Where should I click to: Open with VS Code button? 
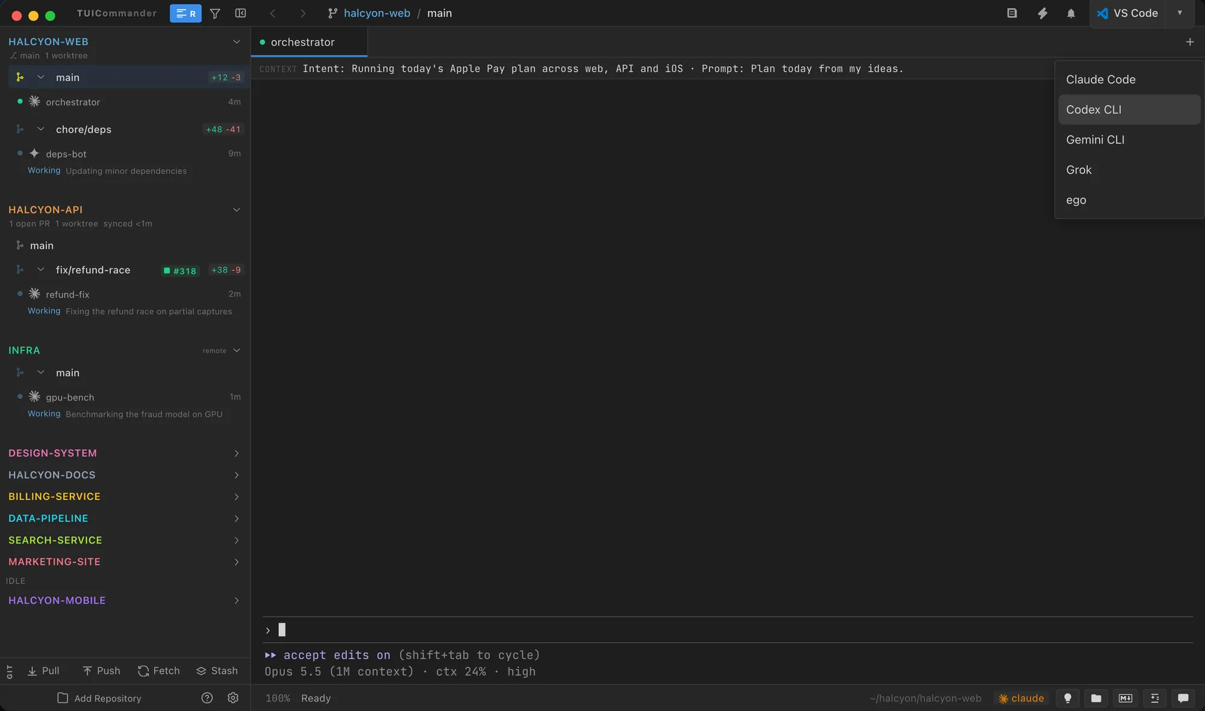coord(1127,13)
